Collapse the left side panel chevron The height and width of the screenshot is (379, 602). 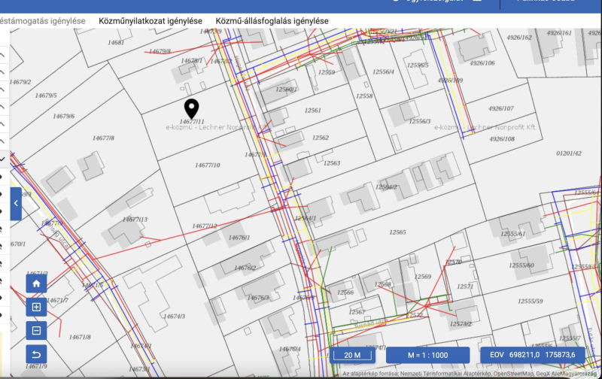pyautogui.click(x=16, y=203)
